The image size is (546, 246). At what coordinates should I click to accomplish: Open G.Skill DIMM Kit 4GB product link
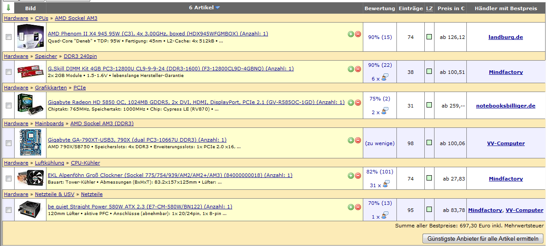[x=170, y=69]
